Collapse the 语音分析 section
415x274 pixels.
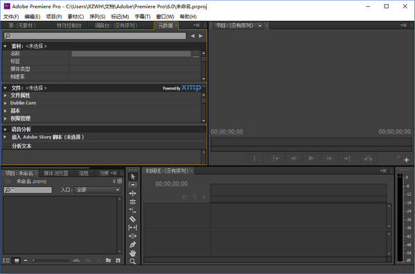[x=5, y=129]
